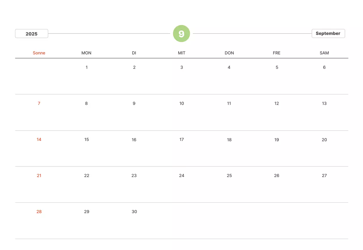The width and height of the screenshot is (363, 250).
Task: Select September 1 date cell
Action: pyautogui.click(x=86, y=67)
